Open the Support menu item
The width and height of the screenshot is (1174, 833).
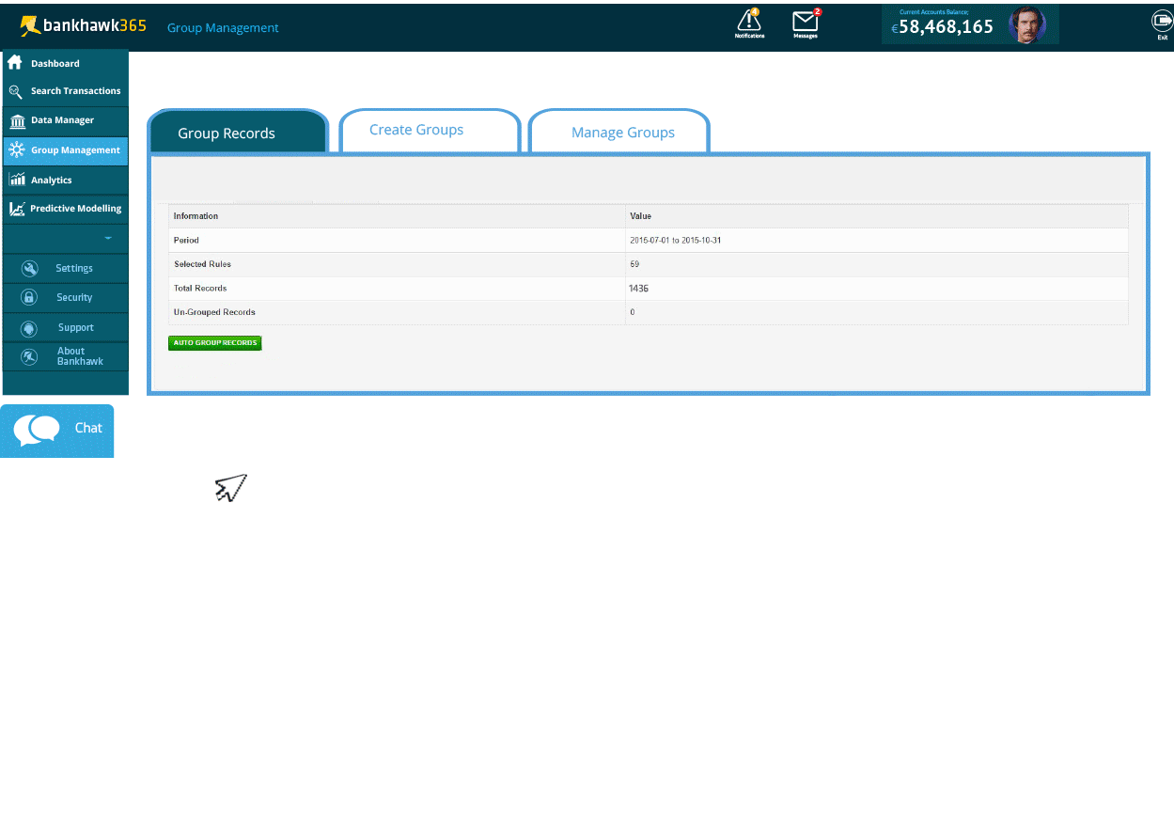tap(74, 328)
